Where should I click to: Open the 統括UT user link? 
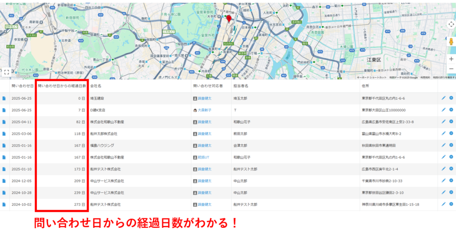pyautogui.click(x=204, y=158)
